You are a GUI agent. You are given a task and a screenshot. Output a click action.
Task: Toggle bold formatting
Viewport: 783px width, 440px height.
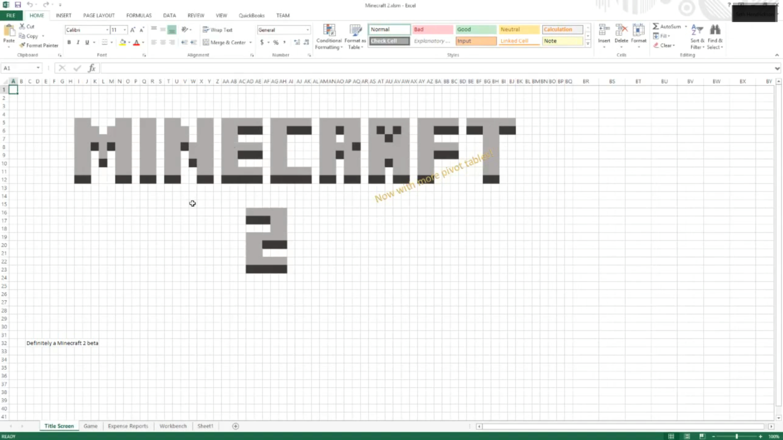(x=69, y=42)
